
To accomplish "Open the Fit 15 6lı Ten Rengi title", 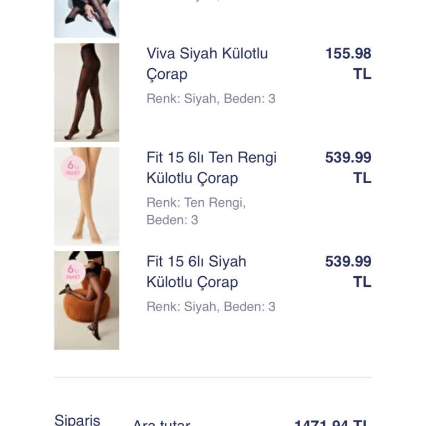I will point(211,168).
